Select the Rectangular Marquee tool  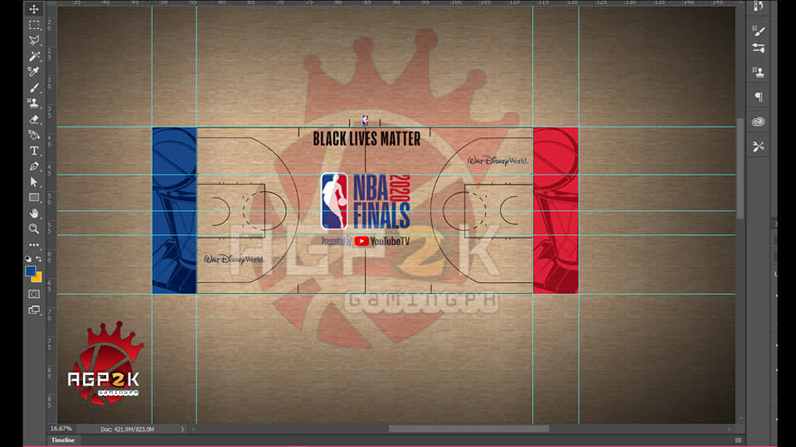click(34, 25)
